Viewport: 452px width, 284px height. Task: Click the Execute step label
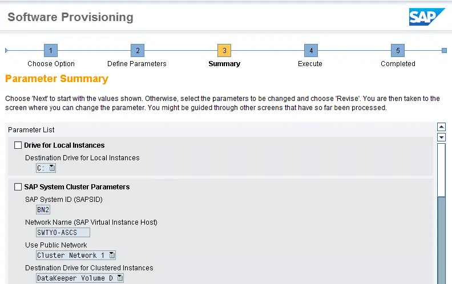310,64
